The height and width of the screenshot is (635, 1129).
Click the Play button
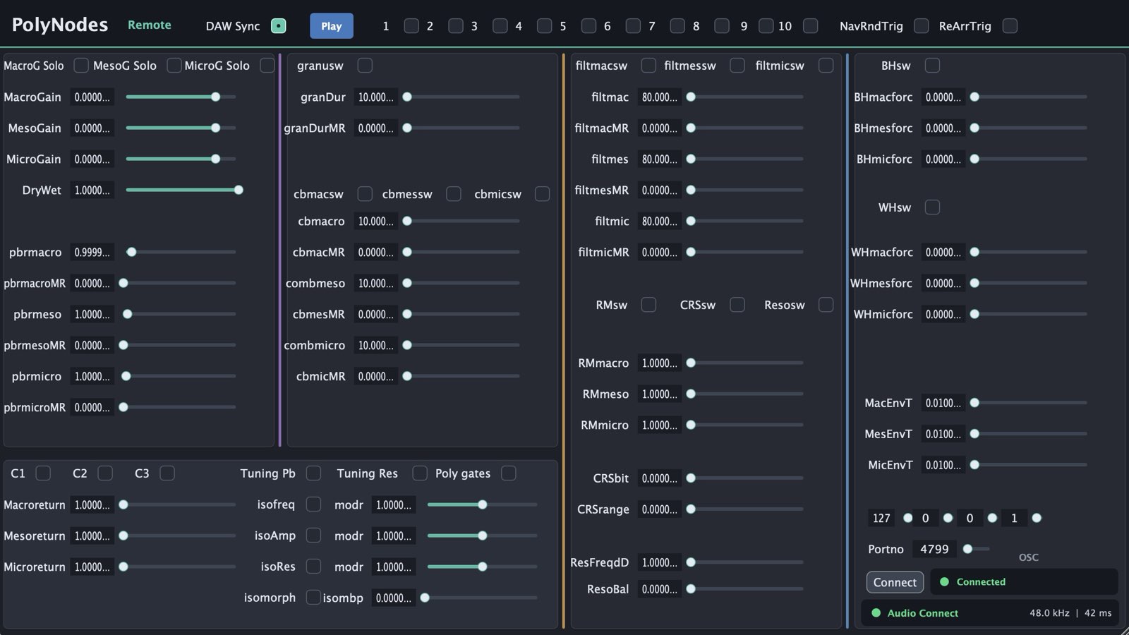(331, 26)
